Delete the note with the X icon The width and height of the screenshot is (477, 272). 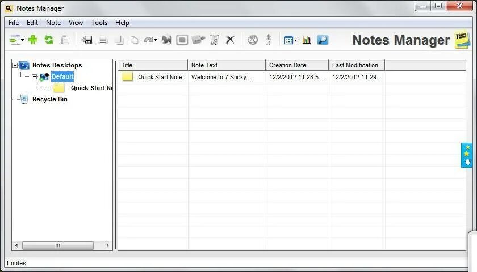click(x=231, y=40)
